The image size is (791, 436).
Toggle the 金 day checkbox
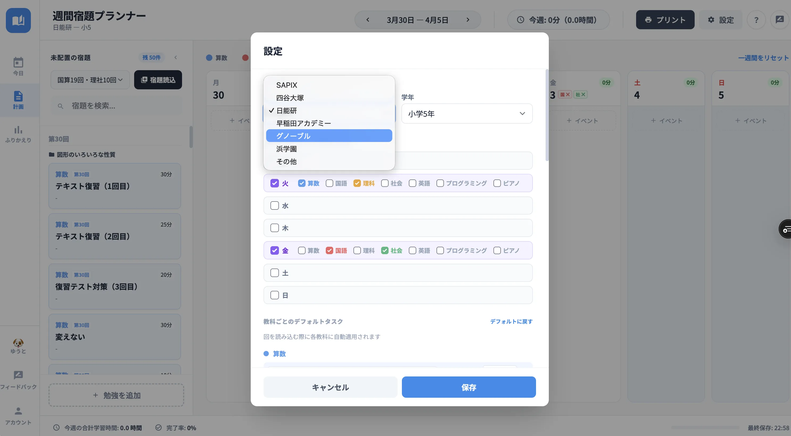pyautogui.click(x=274, y=250)
